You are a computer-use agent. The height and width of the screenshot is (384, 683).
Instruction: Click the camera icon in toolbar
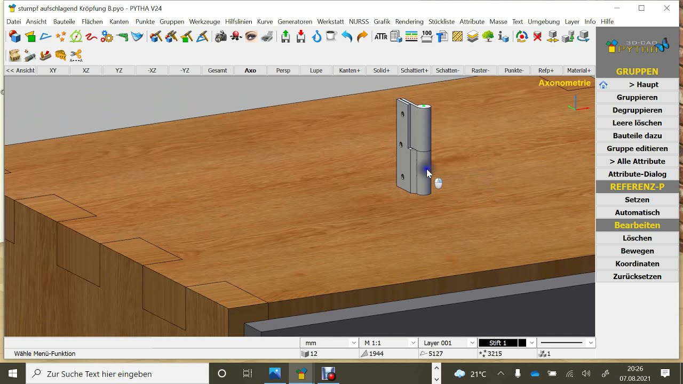click(220, 37)
